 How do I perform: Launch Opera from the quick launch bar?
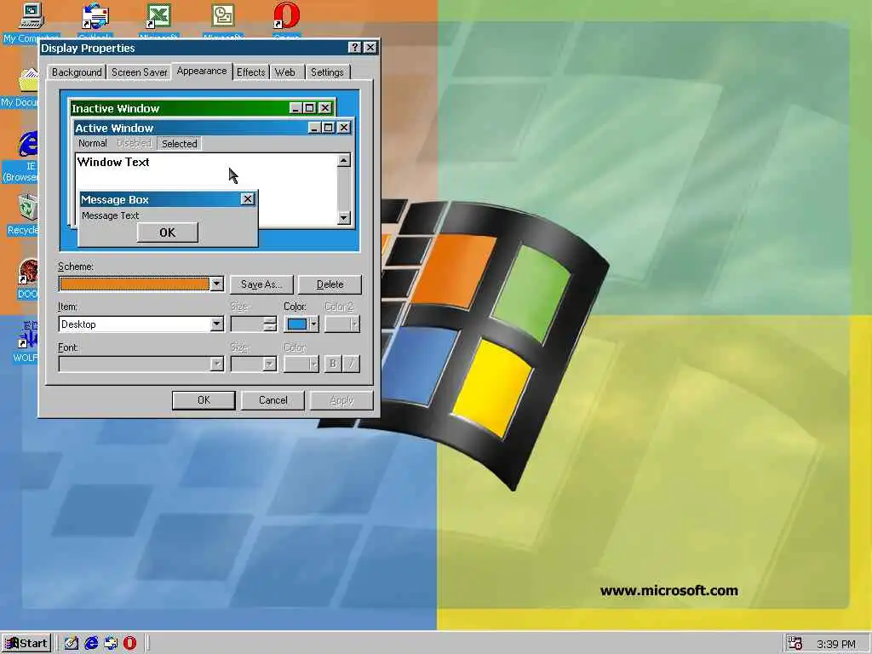pyautogui.click(x=129, y=643)
